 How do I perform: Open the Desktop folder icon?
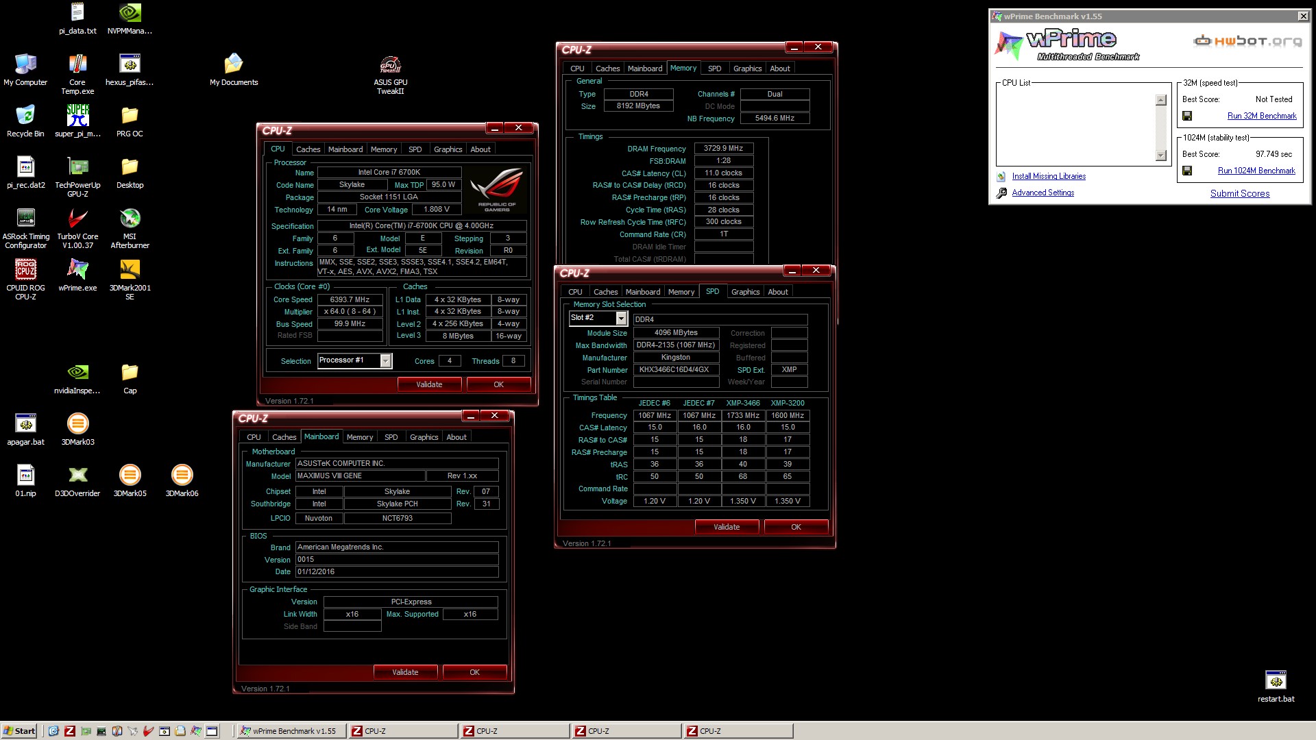tap(130, 172)
